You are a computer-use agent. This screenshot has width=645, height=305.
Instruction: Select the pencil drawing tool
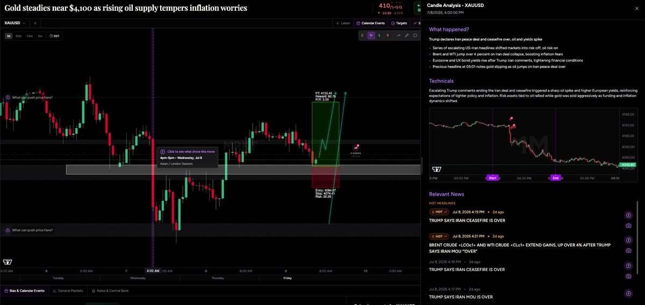click(407, 36)
